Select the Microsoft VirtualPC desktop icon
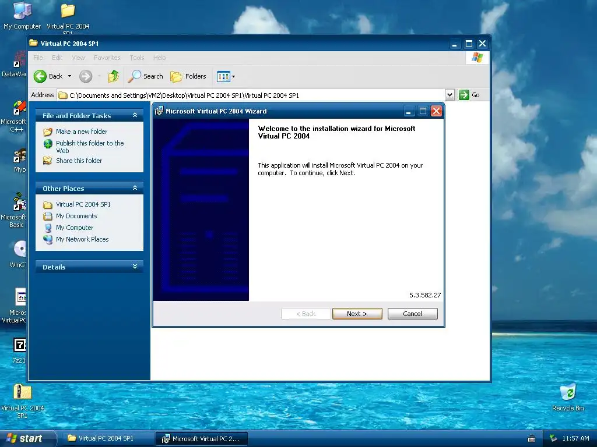Image resolution: width=597 pixels, height=447 pixels. [20, 297]
